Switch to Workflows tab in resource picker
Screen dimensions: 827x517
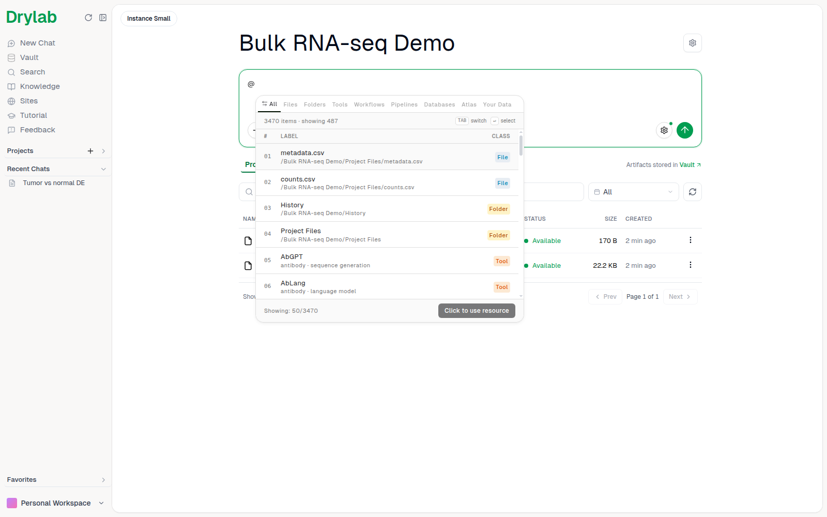[x=369, y=104]
